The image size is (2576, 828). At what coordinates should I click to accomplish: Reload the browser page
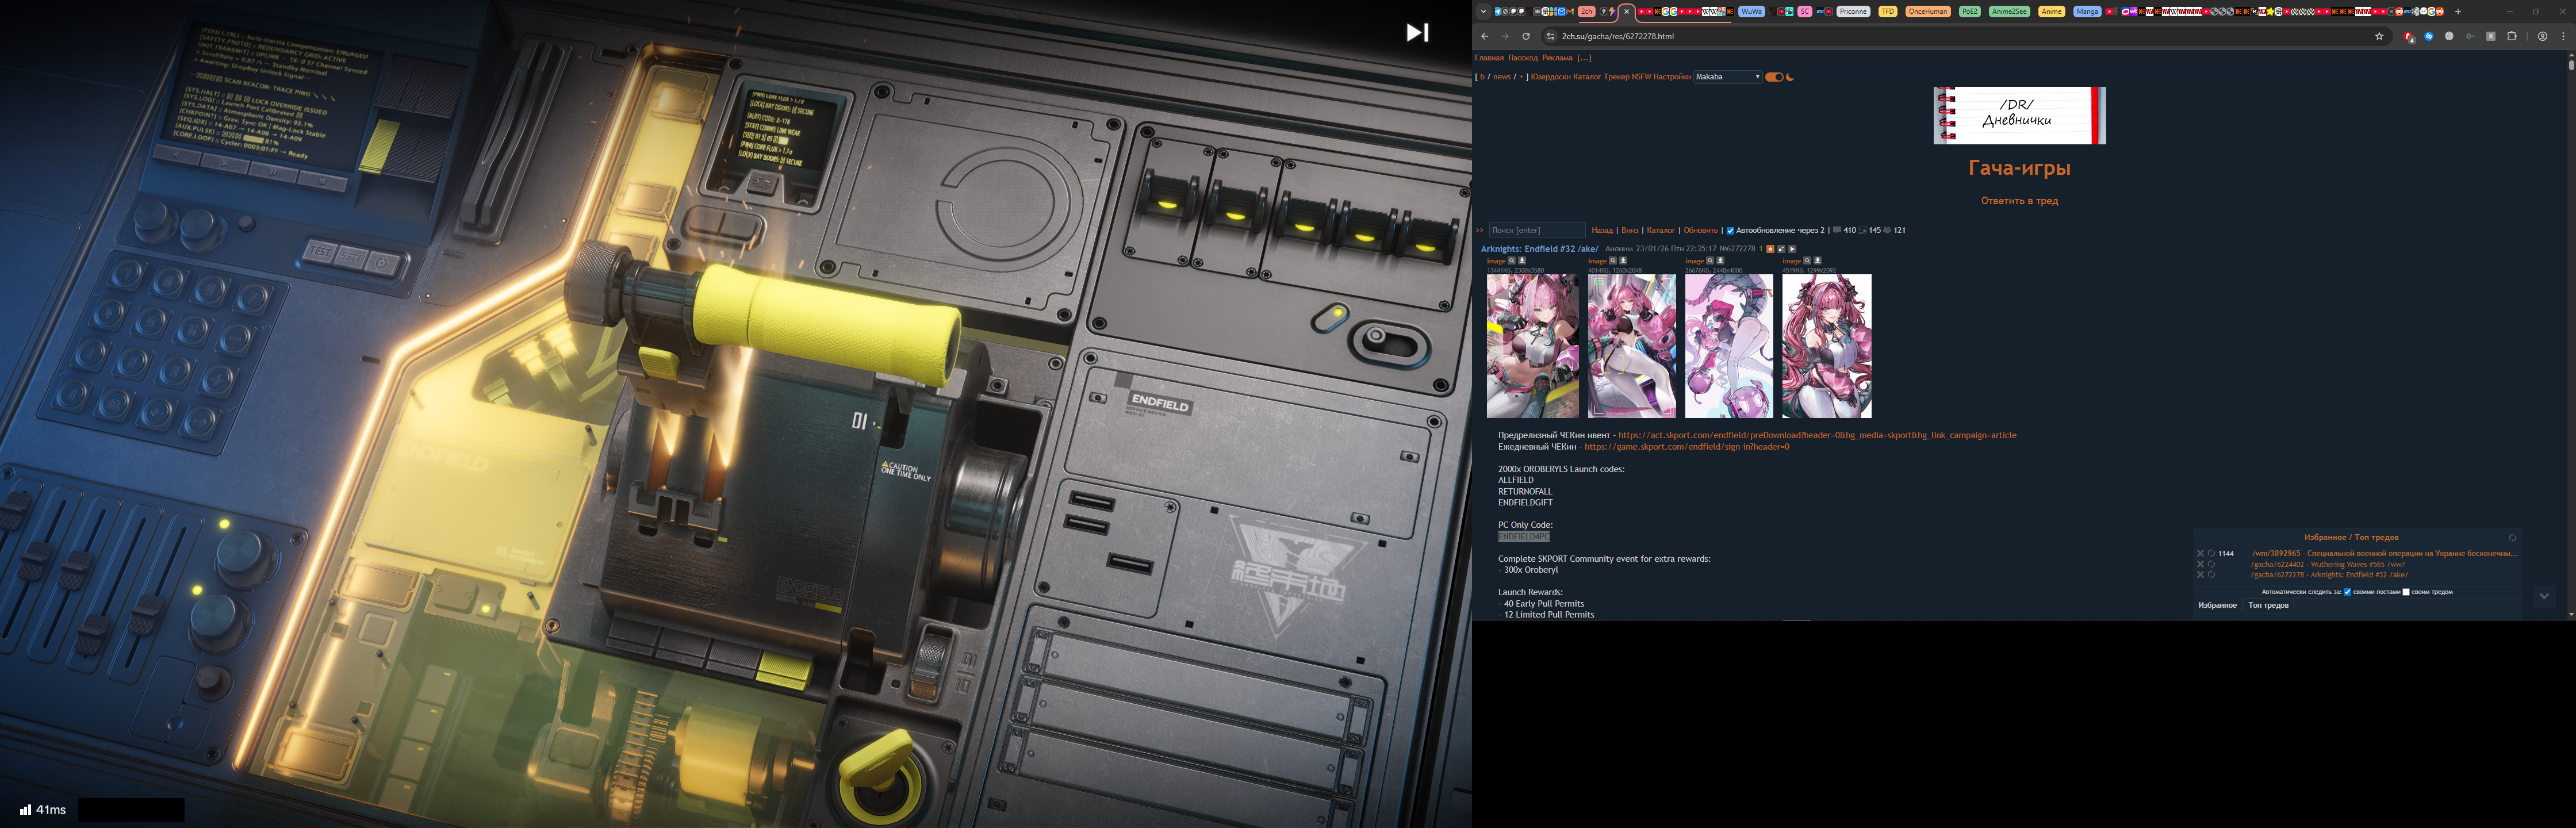(1526, 36)
